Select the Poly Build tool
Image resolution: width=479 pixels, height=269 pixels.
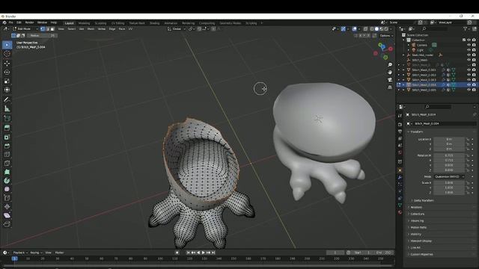click(7, 172)
